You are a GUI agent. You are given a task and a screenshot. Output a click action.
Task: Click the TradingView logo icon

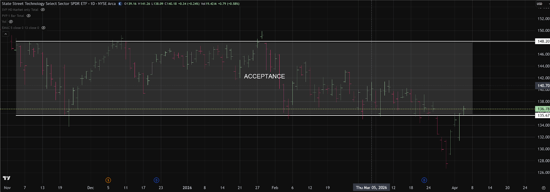click(7, 178)
